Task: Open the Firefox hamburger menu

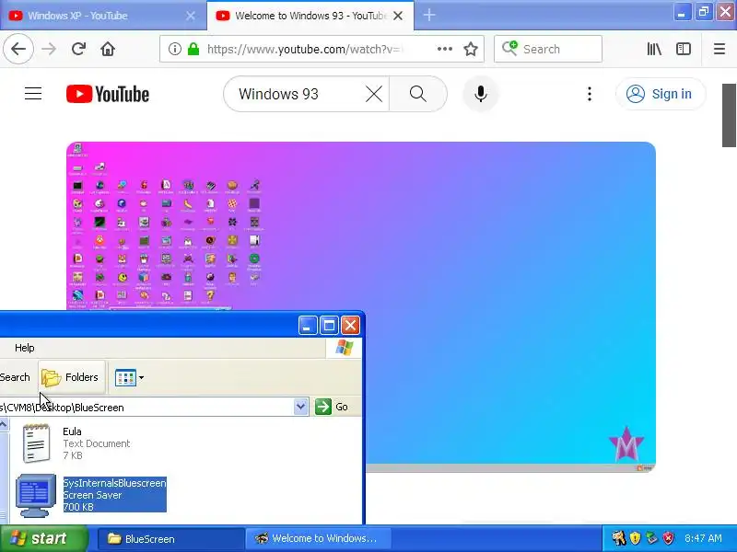Action: click(x=719, y=49)
